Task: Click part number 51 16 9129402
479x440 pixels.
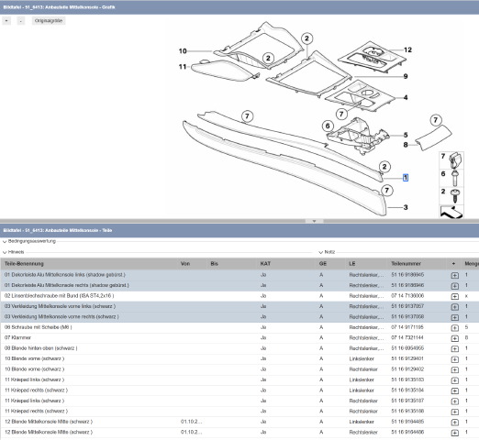Action: (407, 369)
